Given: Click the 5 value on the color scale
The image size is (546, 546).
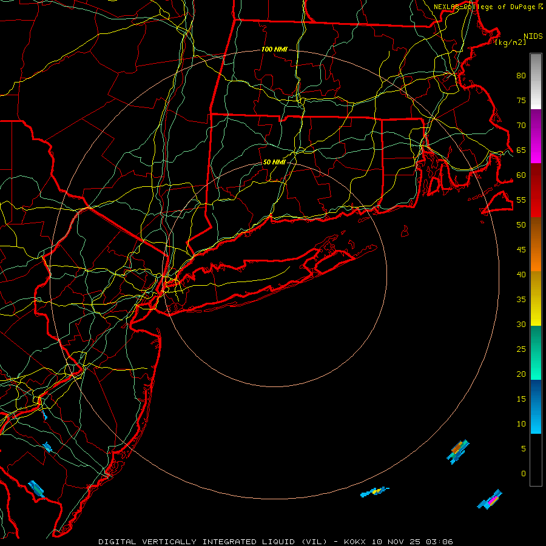Looking at the screenshot, I should pos(524,448).
